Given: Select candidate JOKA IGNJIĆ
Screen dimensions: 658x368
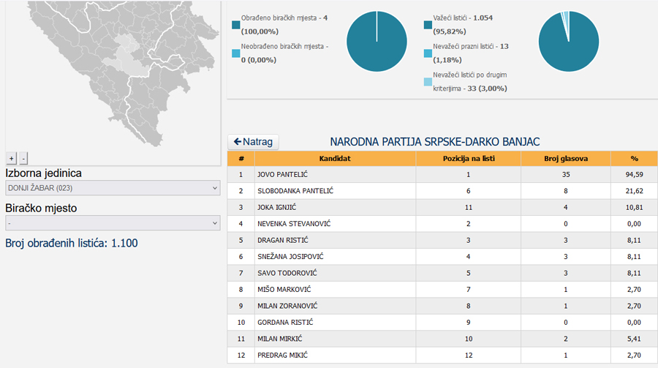Looking at the screenshot, I should 276,207.
